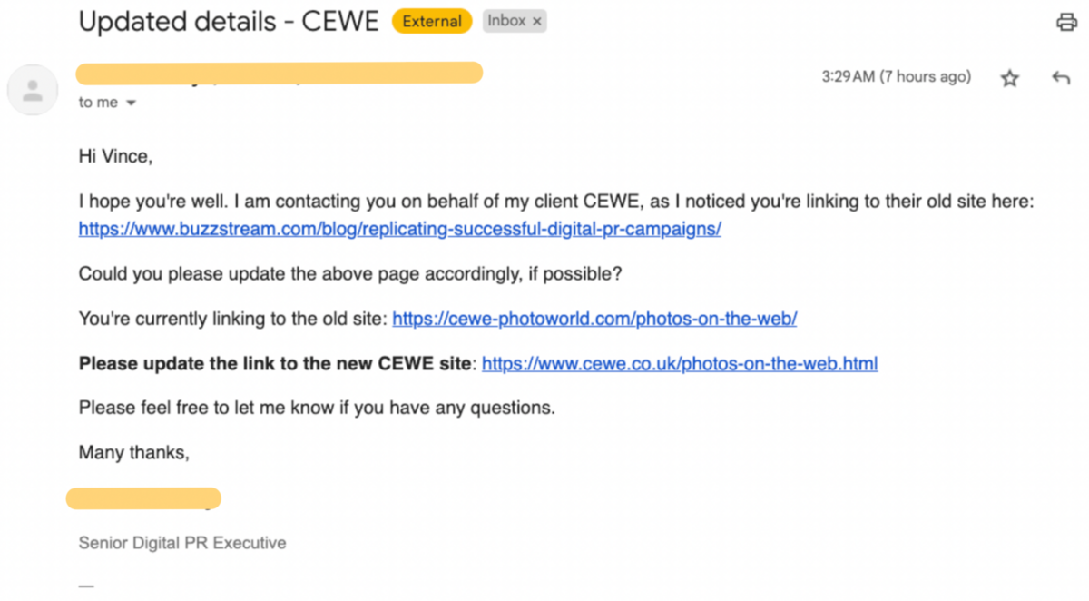
Task: Click the redacted signature name
Action: 143,498
